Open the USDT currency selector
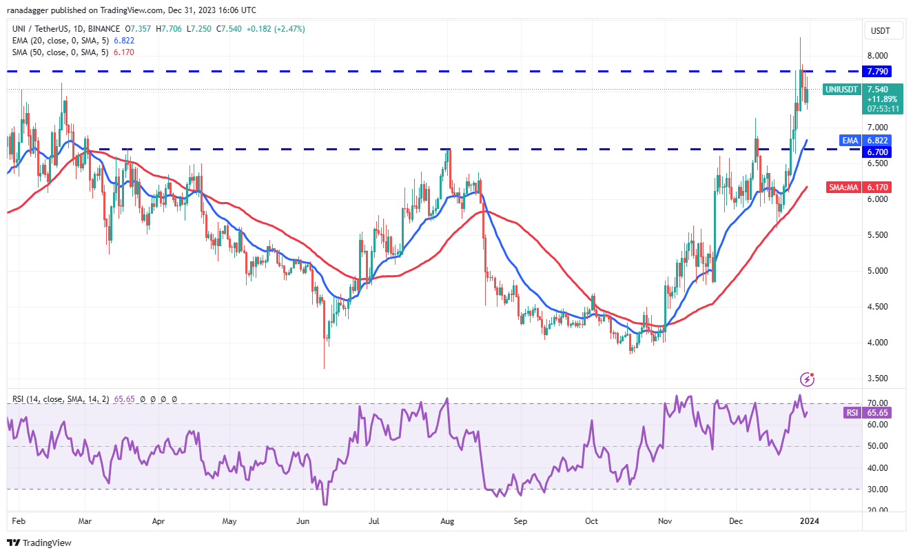 pyautogui.click(x=880, y=31)
